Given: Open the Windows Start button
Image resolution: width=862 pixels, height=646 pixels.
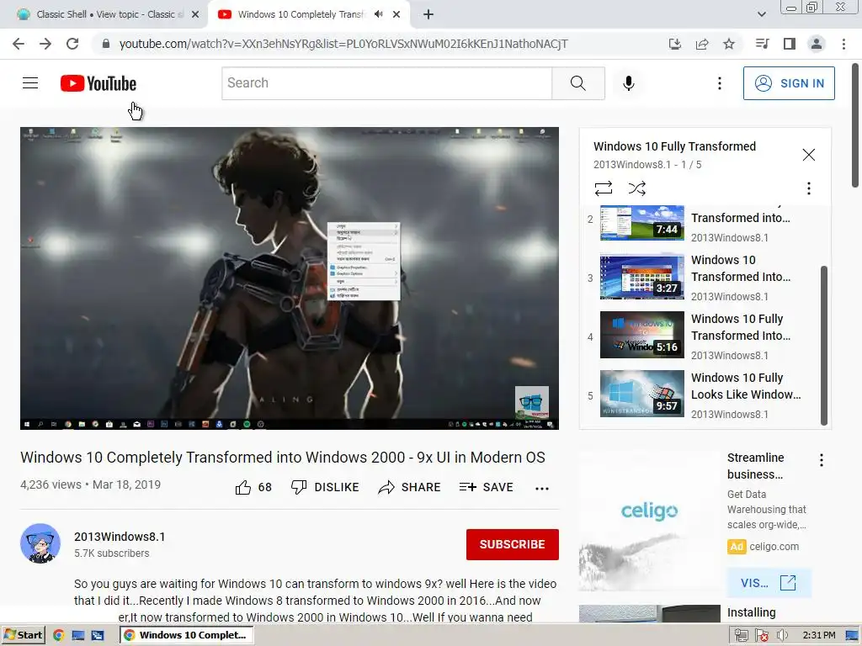Looking at the screenshot, I should pos(23,635).
